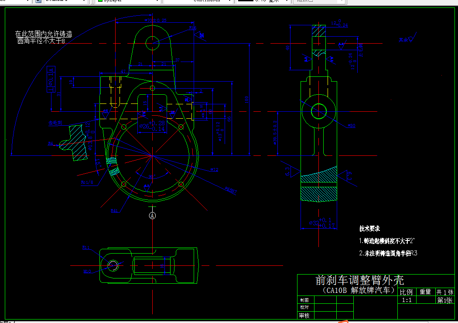Click the ø30 diameter label
The width and height of the screenshot is (458, 323).
352,126
